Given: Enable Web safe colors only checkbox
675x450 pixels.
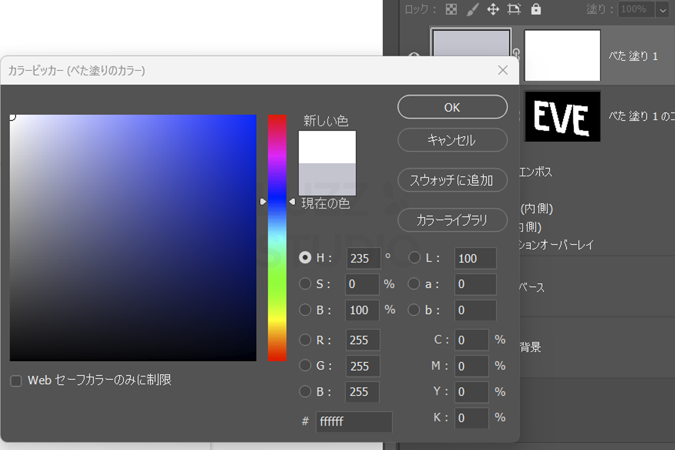Looking at the screenshot, I should (x=16, y=381).
